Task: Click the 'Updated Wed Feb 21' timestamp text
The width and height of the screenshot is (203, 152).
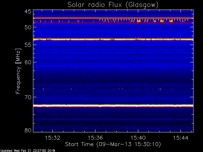Action: point(28,151)
